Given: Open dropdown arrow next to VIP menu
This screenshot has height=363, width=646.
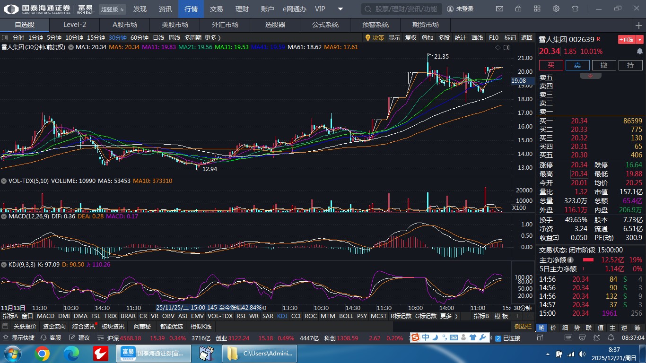Looking at the screenshot, I should pos(340,9).
